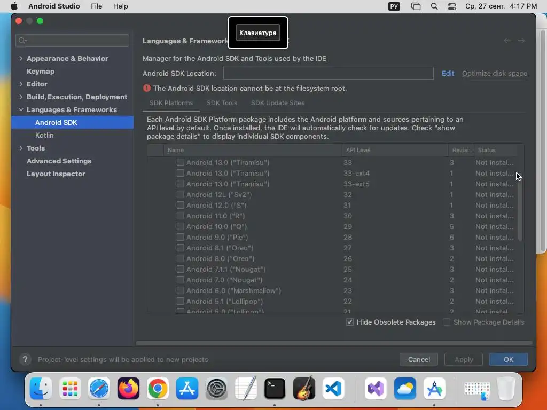Click the Spotlight search icon

pos(434,6)
